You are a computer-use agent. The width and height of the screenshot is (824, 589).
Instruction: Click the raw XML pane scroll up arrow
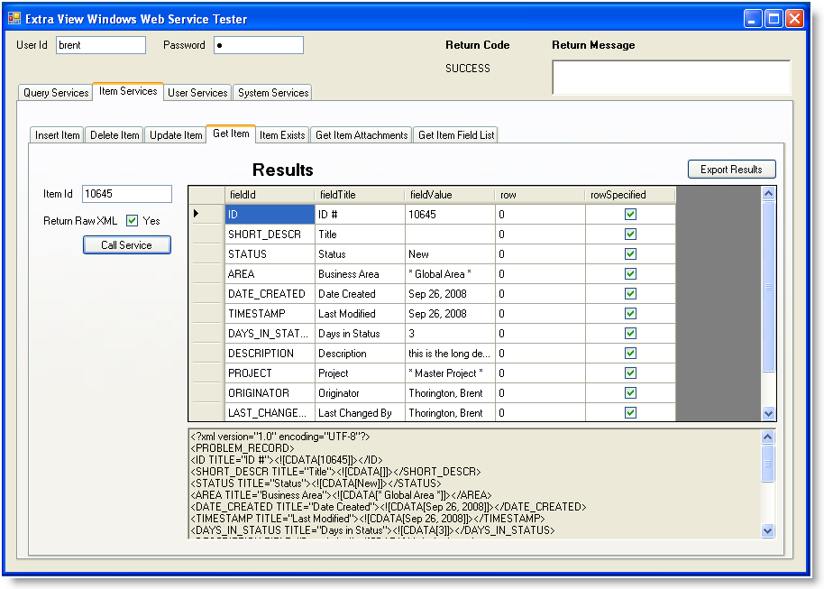[767, 437]
